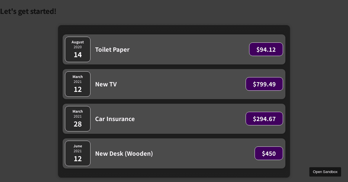Click the year 2021 under June
Viewport: 348px width, 182px height.
(78, 151)
